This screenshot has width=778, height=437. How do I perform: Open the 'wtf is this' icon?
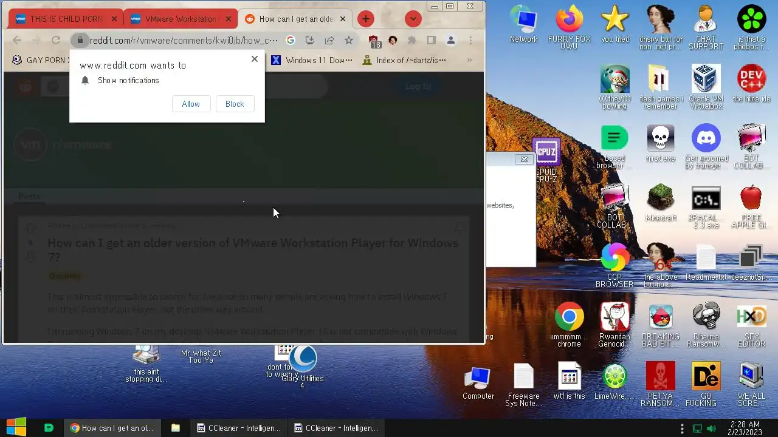pos(569,381)
